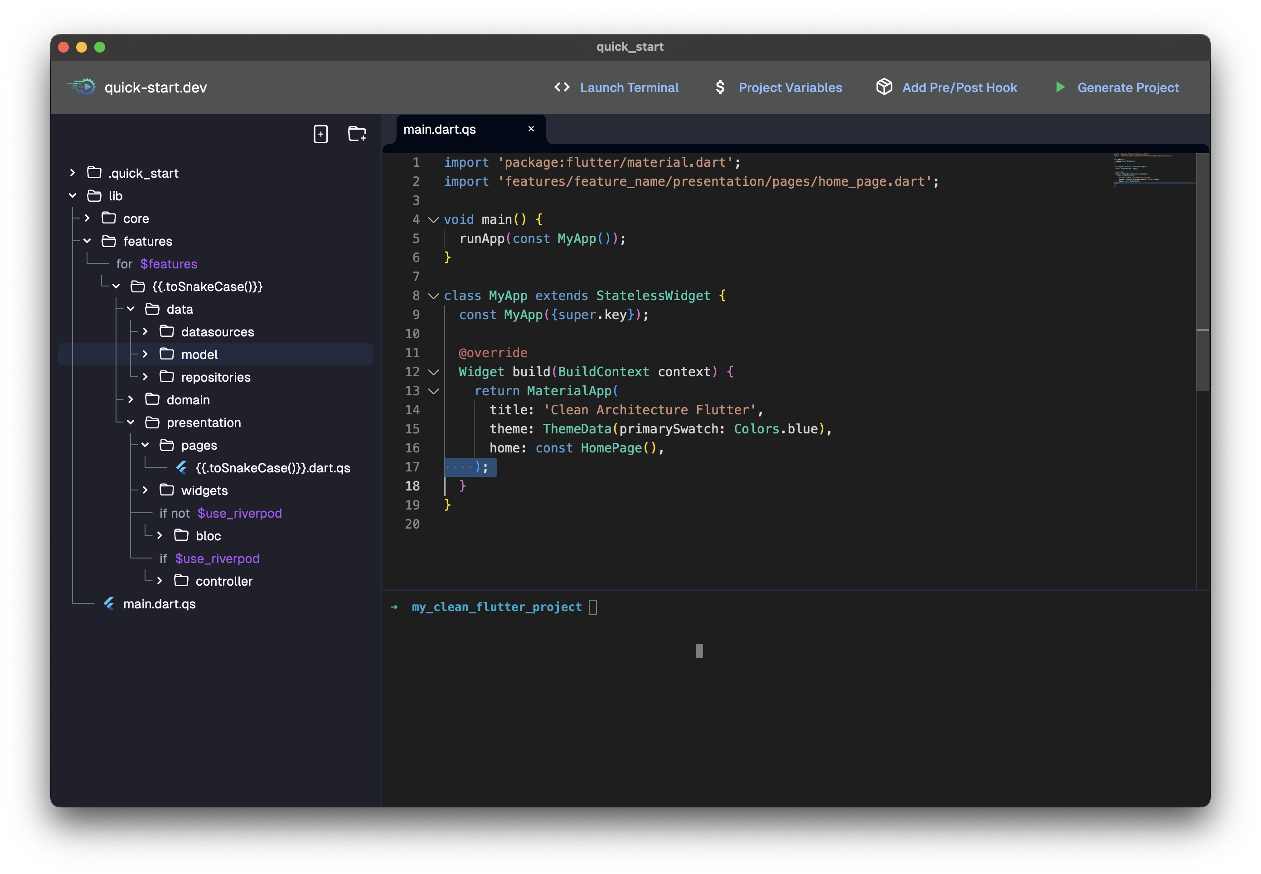Screen dimensions: 1261x874
Task: Collapse the code fold on class MyApp
Action: pyautogui.click(x=433, y=296)
